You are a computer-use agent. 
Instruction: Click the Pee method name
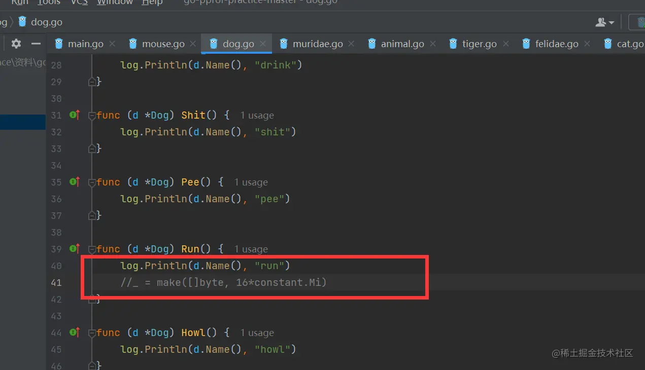coord(190,182)
